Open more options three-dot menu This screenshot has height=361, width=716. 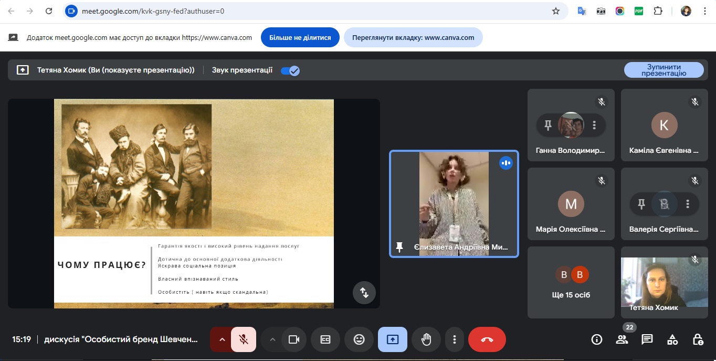[x=455, y=339]
